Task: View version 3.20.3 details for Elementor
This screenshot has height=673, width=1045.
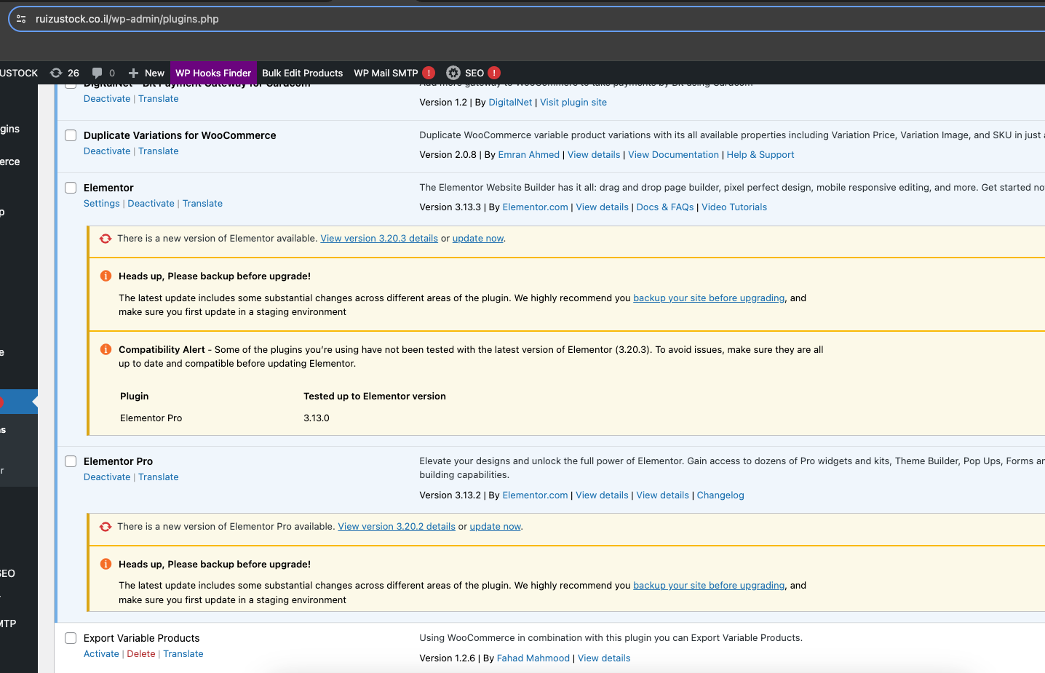Action: pyautogui.click(x=379, y=239)
